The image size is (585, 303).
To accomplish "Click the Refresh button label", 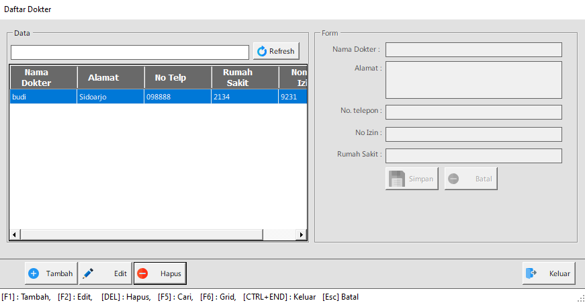I will tap(281, 51).
